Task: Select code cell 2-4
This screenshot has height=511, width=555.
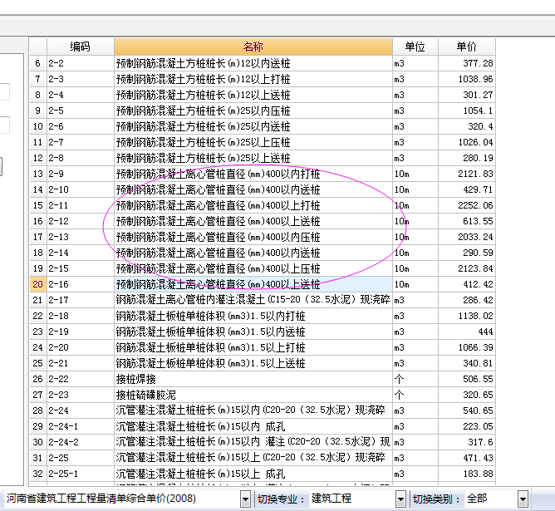Action: tap(81, 95)
